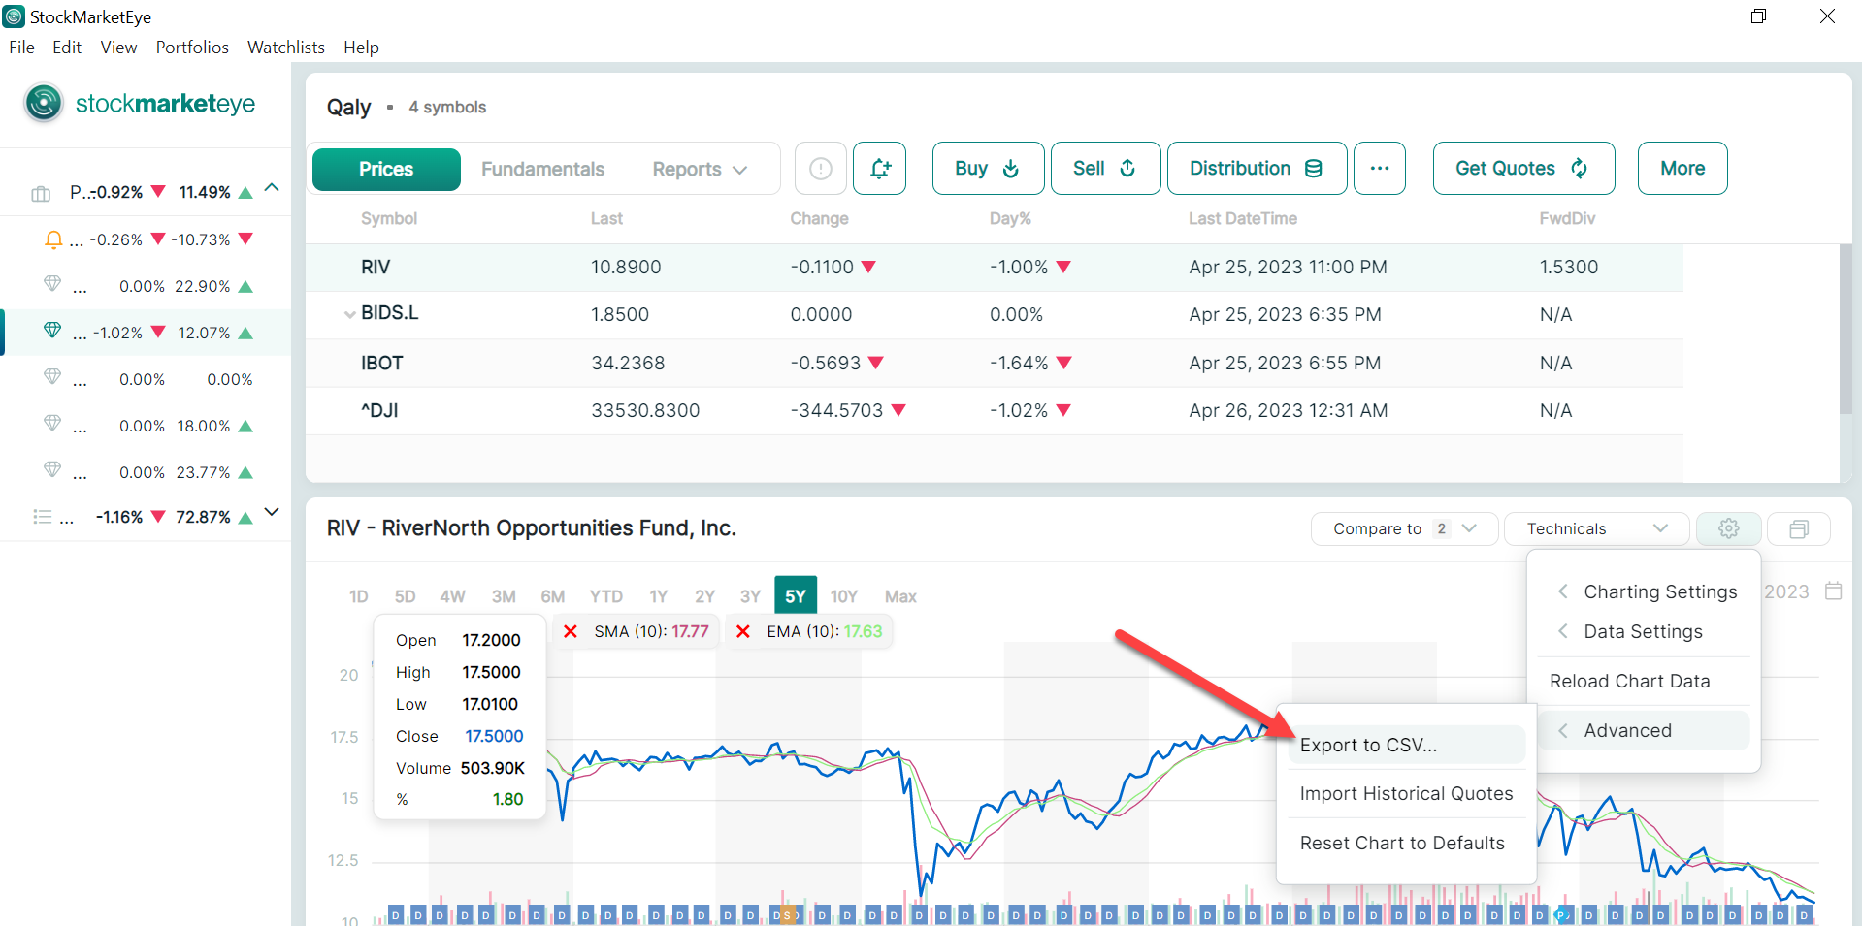Set chart range to 10Y

pos(843,596)
